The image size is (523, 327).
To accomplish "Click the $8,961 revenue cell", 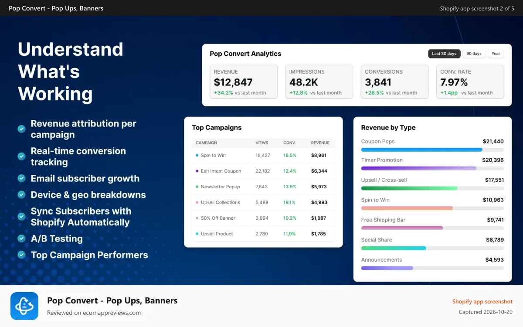I will point(319,155).
